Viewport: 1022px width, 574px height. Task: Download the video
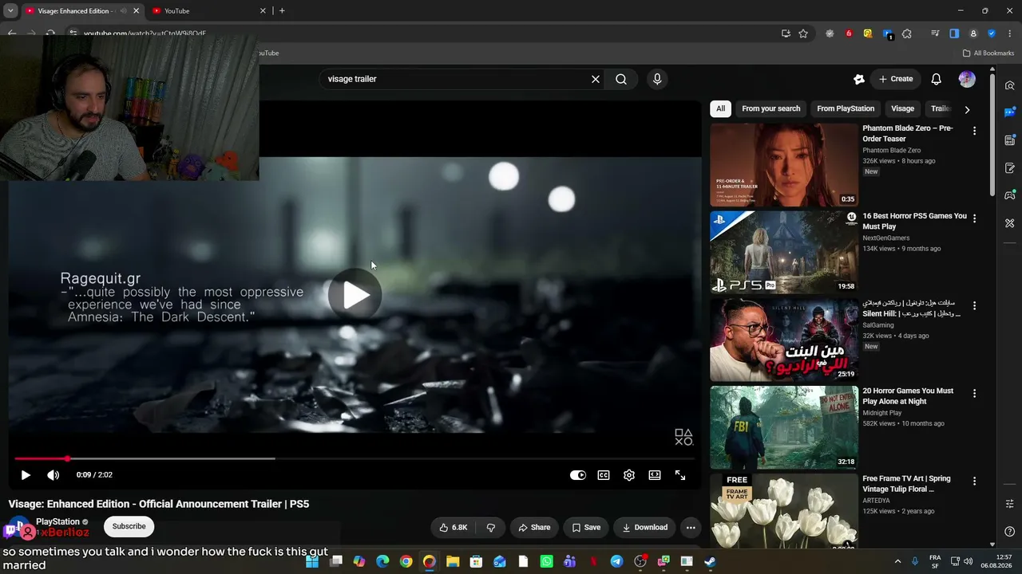(x=645, y=527)
